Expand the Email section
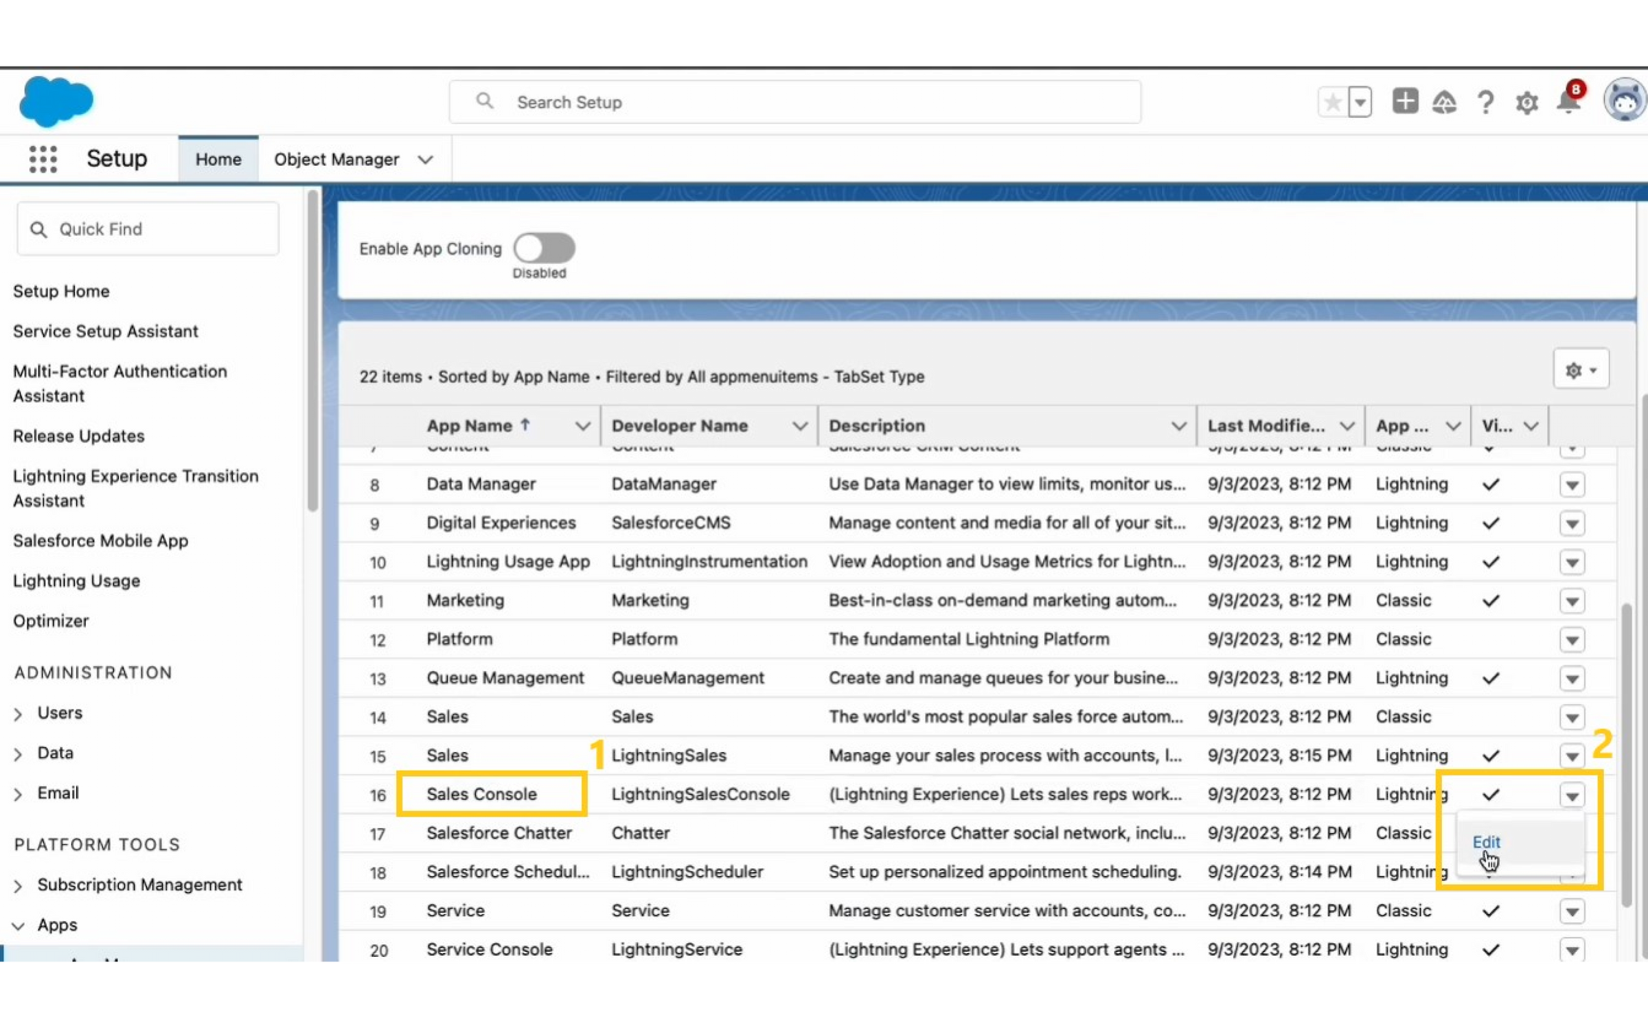The width and height of the screenshot is (1648, 1028). pyautogui.click(x=19, y=794)
